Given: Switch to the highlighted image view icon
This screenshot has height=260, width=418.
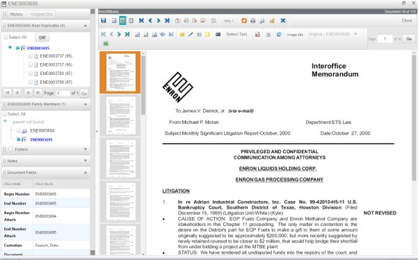Looking at the screenshot, I should click(x=122, y=21).
